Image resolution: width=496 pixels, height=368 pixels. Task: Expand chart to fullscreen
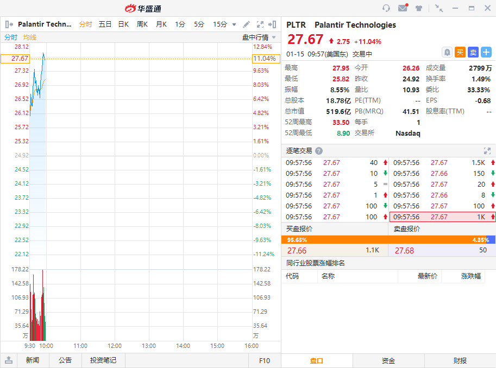[260, 24]
